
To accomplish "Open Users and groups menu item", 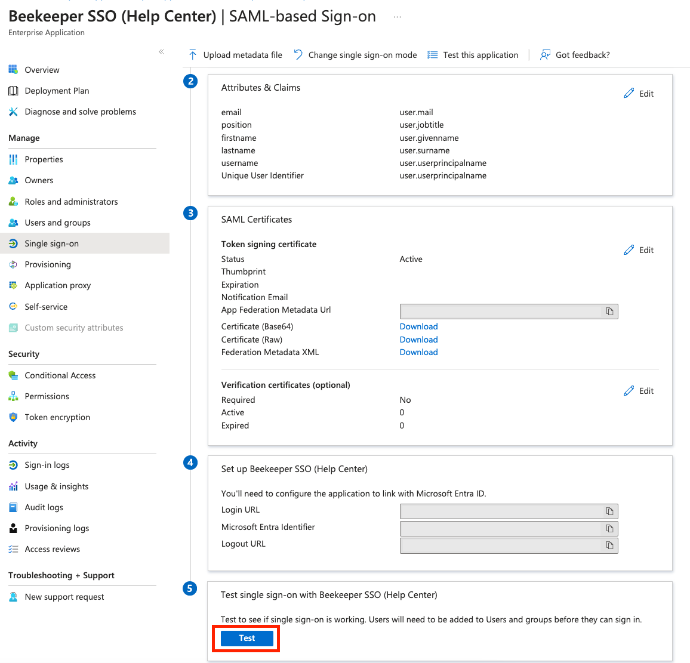I will click(x=58, y=223).
